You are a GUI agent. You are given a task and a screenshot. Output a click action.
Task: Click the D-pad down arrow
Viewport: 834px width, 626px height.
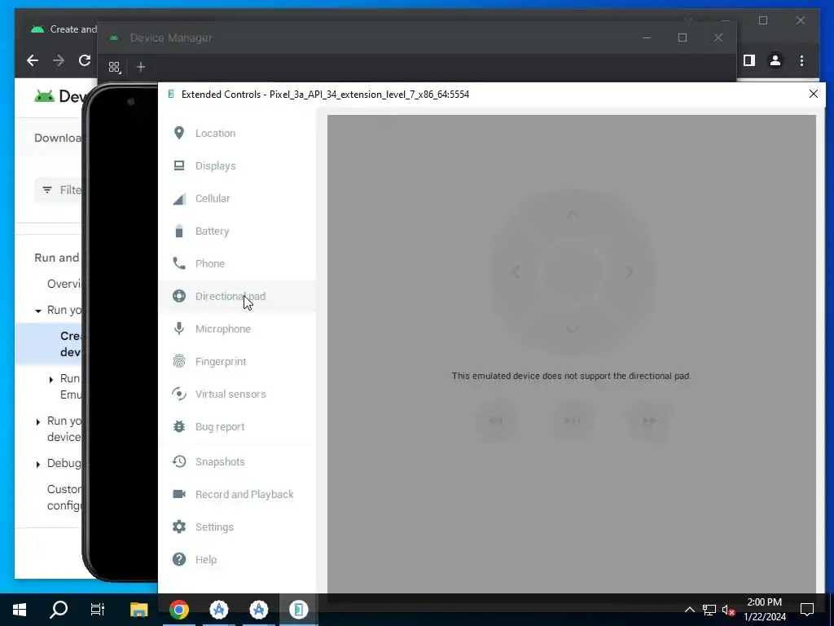pyautogui.click(x=573, y=328)
